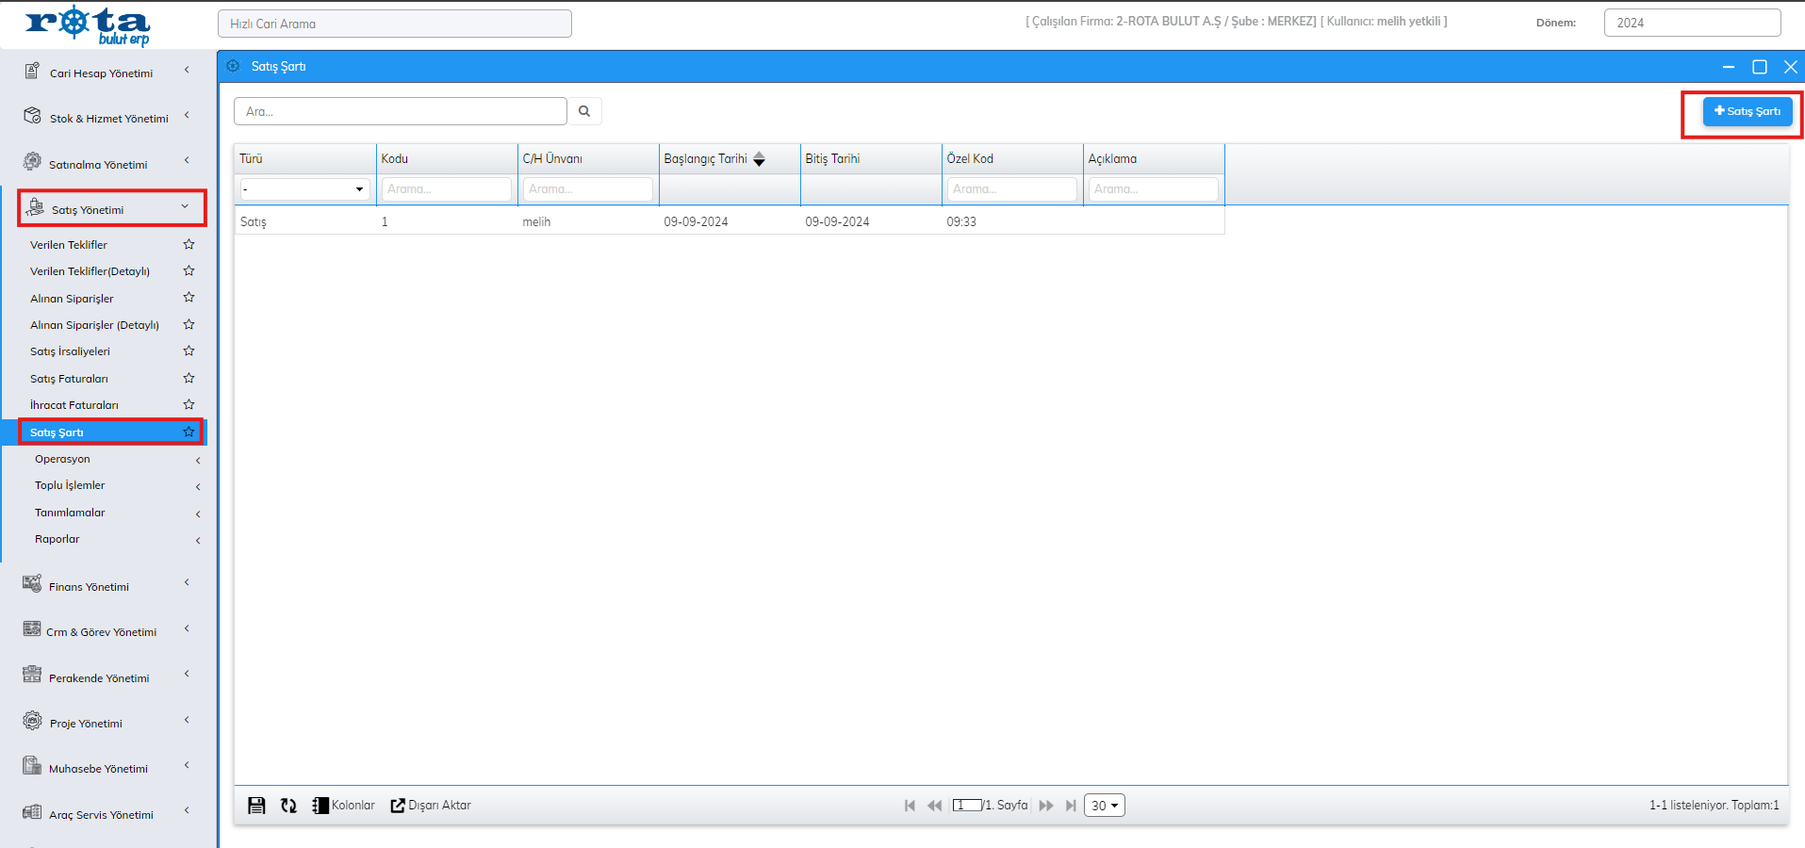
Task: Open Finans Yönetimi module menu
Action: pyautogui.click(x=89, y=586)
